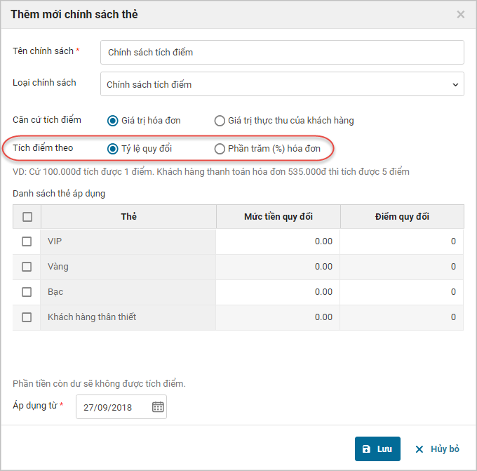Screen dimensions: 477x471
Task: Edit the Vàng Điểm quy đổi cell
Action: 402,267
